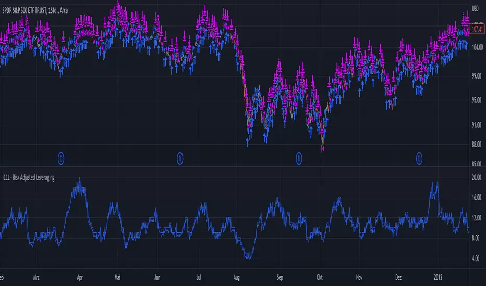
Task: Click the Mrz label on time axis
Action: point(37,277)
